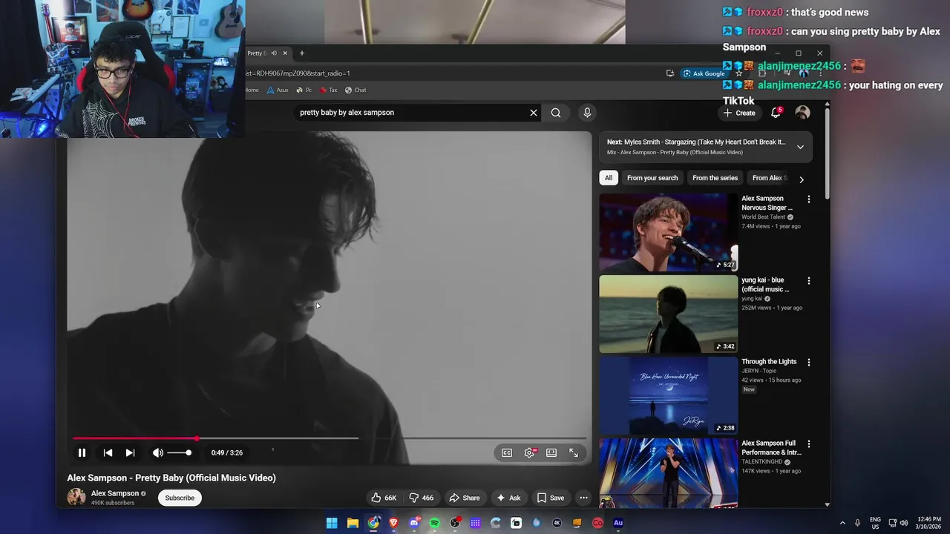950x534 pixels.
Task: Enter full screen video mode
Action: pos(574,452)
